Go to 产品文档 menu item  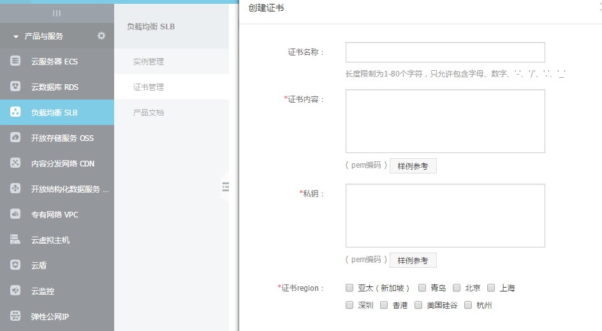click(149, 112)
